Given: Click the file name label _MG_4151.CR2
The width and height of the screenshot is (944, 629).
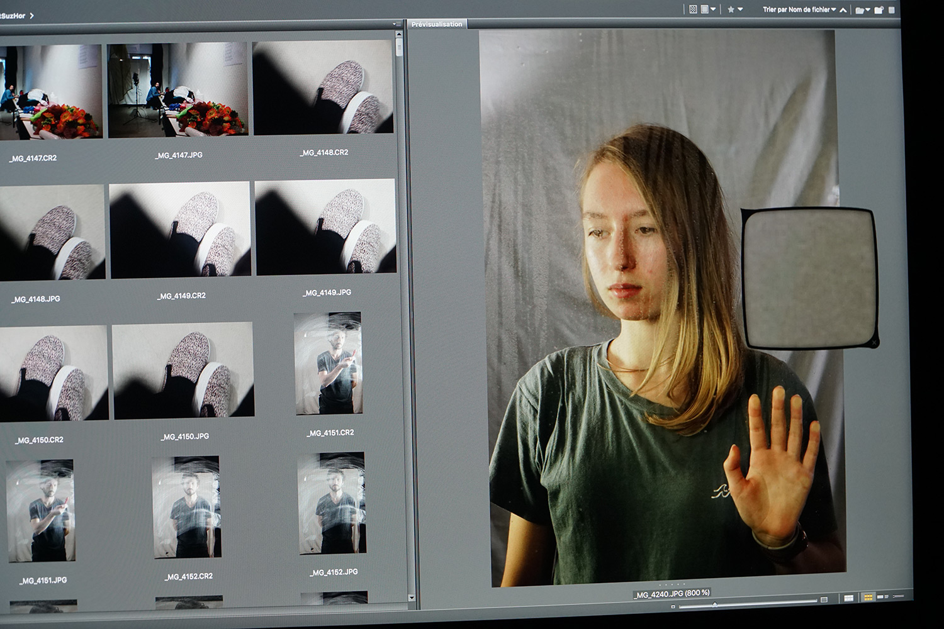Looking at the screenshot, I should pyautogui.click(x=330, y=433).
